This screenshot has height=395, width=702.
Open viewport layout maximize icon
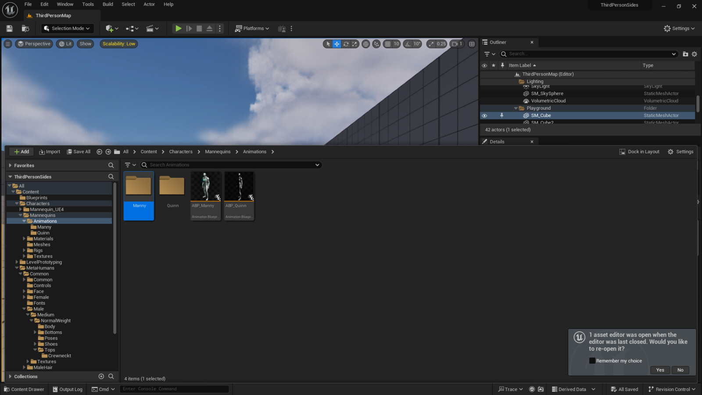click(x=472, y=44)
